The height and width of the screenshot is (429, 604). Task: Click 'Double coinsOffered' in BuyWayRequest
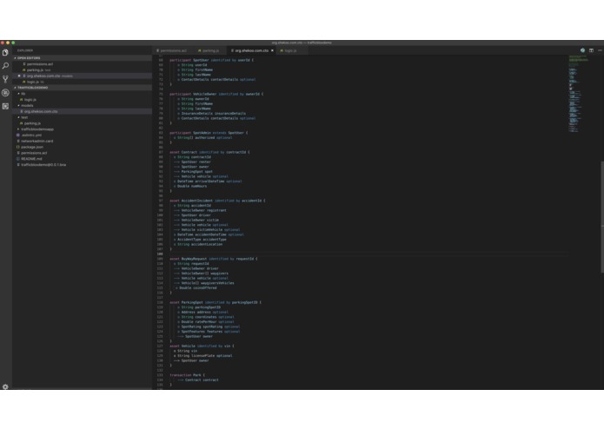[x=196, y=287]
